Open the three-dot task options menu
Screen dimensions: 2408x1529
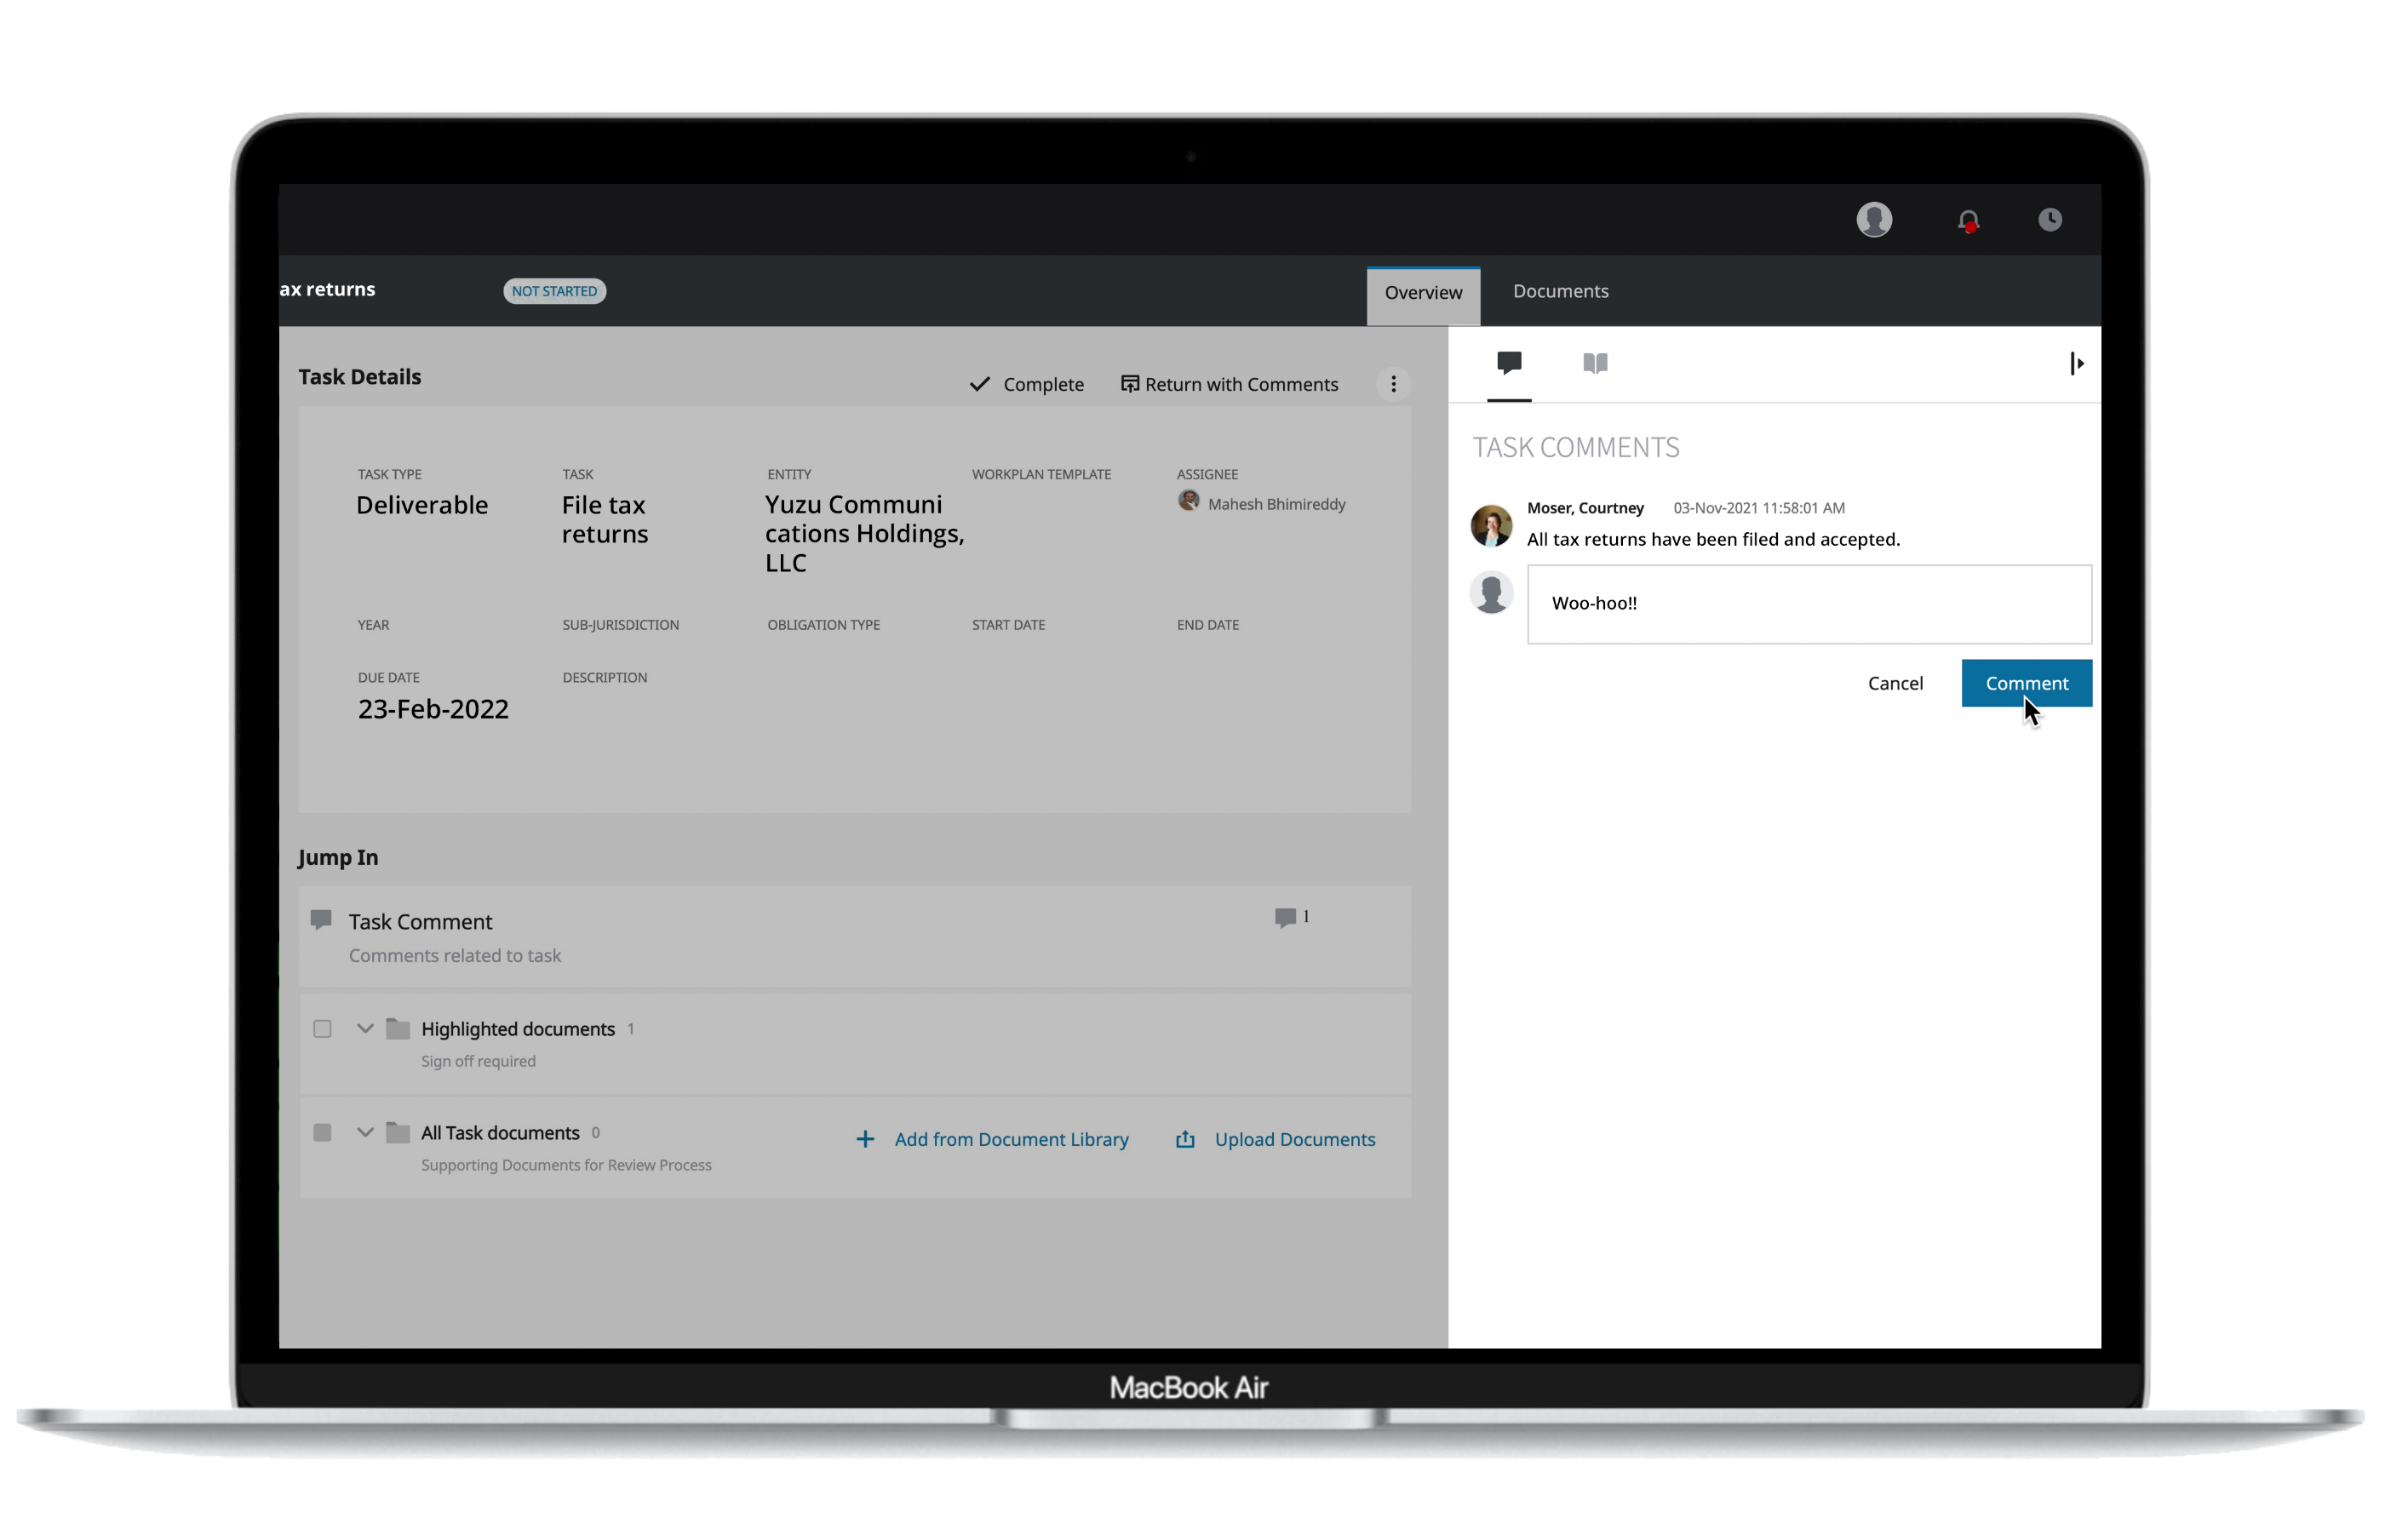pos(1392,384)
